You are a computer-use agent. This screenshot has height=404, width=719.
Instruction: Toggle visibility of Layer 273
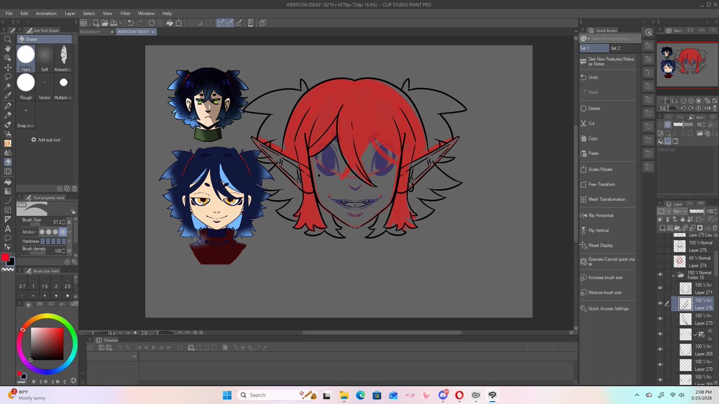[660, 319]
